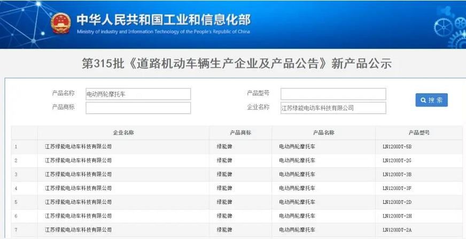Viewport: 466px width, 239px height.
Task: Focus the empty 产品商标 input field
Action: click(x=138, y=108)
